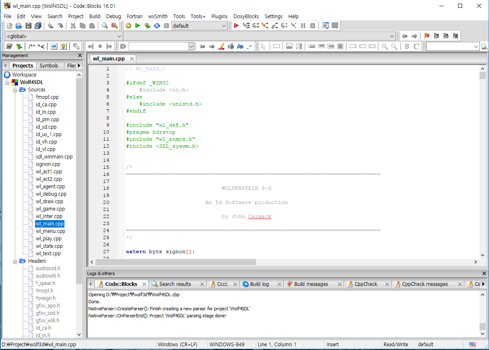Open the rightmost toolbar search combo box

[x=453, y=47]
